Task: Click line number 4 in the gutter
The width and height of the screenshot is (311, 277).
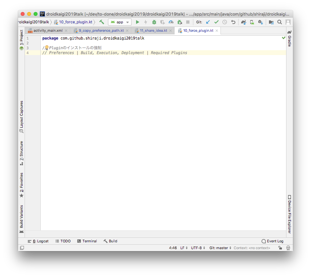Action: point(27,53)
